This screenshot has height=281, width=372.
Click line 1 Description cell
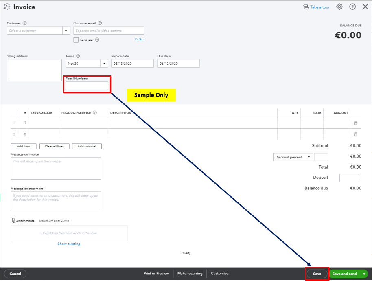[193, 123]
